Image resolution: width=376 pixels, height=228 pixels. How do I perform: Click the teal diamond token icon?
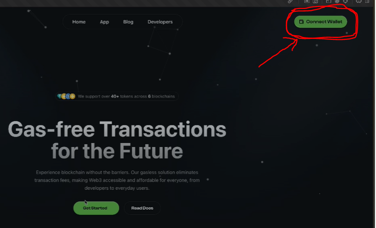pos(59,96)
